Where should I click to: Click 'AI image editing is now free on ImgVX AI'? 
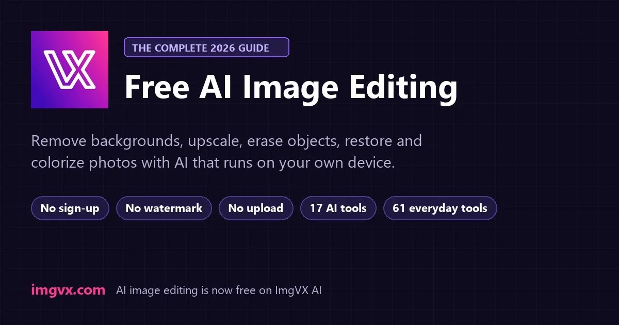(219, 290)
